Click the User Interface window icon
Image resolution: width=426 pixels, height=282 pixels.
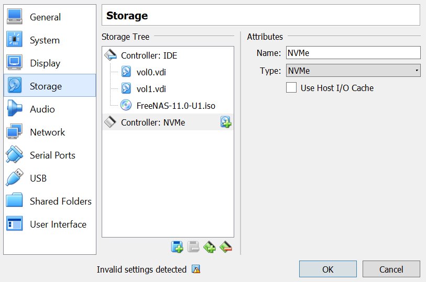pos(14,224)
